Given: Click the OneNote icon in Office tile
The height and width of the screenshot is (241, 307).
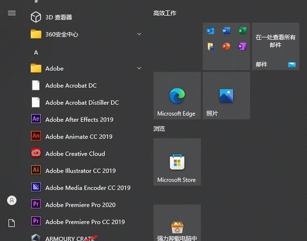Looking at the screenshot, I should point(242,46).
